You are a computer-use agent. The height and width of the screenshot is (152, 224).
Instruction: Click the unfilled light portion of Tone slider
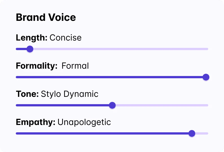(161, 105)
